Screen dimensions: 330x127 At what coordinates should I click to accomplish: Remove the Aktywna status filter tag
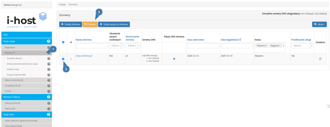point(267,46)
